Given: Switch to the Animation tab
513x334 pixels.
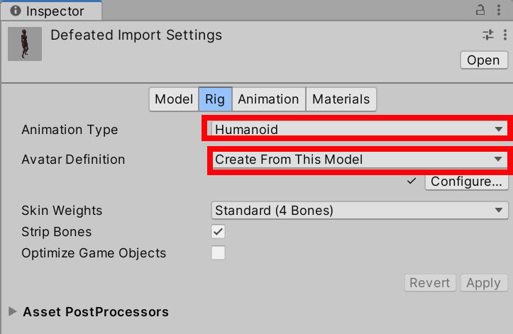Looking at the screenshot, I should (269, 99).
